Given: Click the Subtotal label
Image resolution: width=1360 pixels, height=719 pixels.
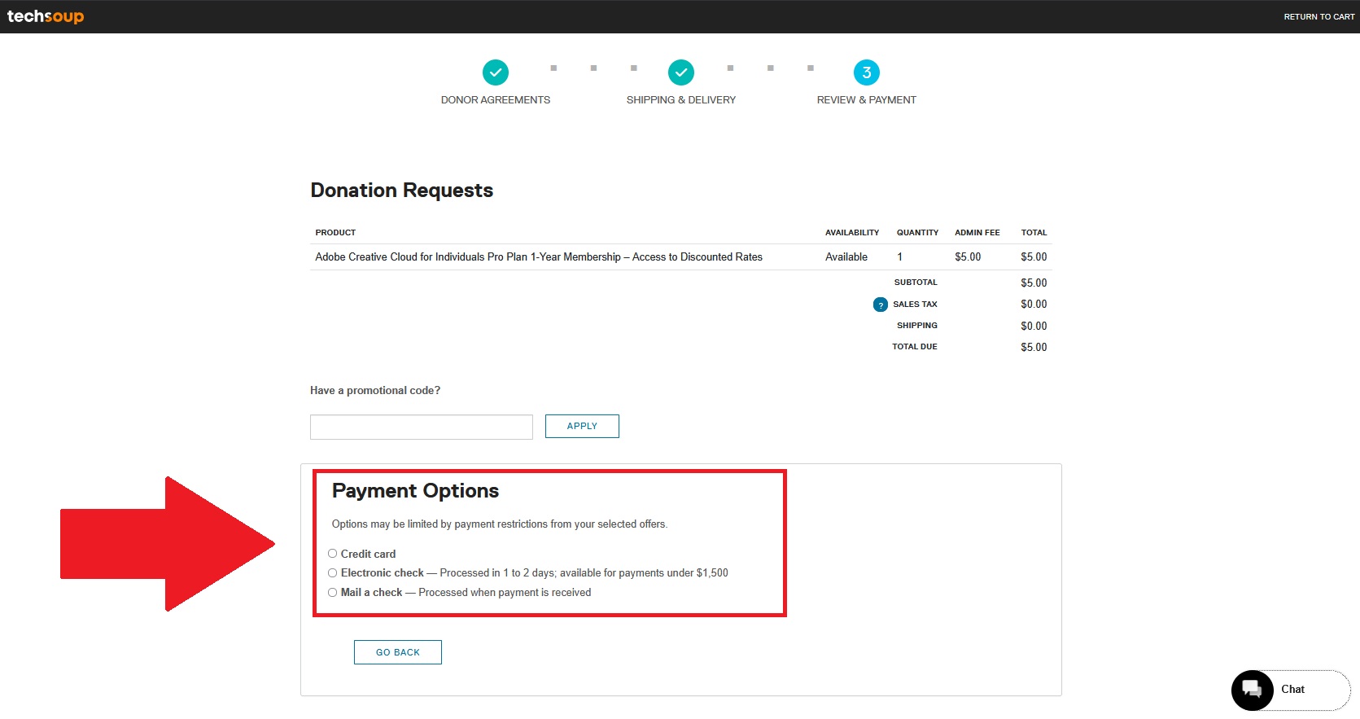Looking at the screenshot, I should tap(916, 283).
